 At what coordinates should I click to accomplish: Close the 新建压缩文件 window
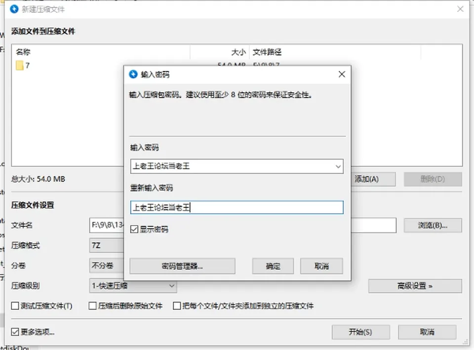[460, 9]
